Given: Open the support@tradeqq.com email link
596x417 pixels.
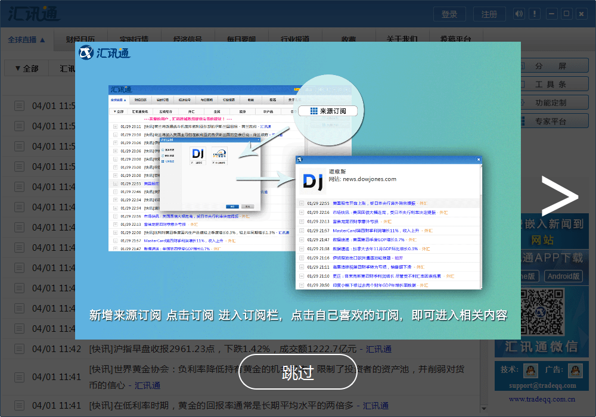Looking at the screenshot, I should tap(542, 385).
